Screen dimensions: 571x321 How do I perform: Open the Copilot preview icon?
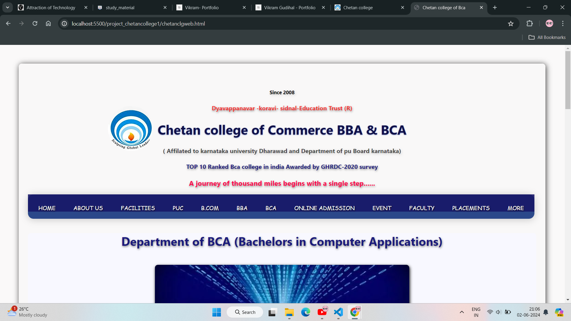[x=559, y=312]
